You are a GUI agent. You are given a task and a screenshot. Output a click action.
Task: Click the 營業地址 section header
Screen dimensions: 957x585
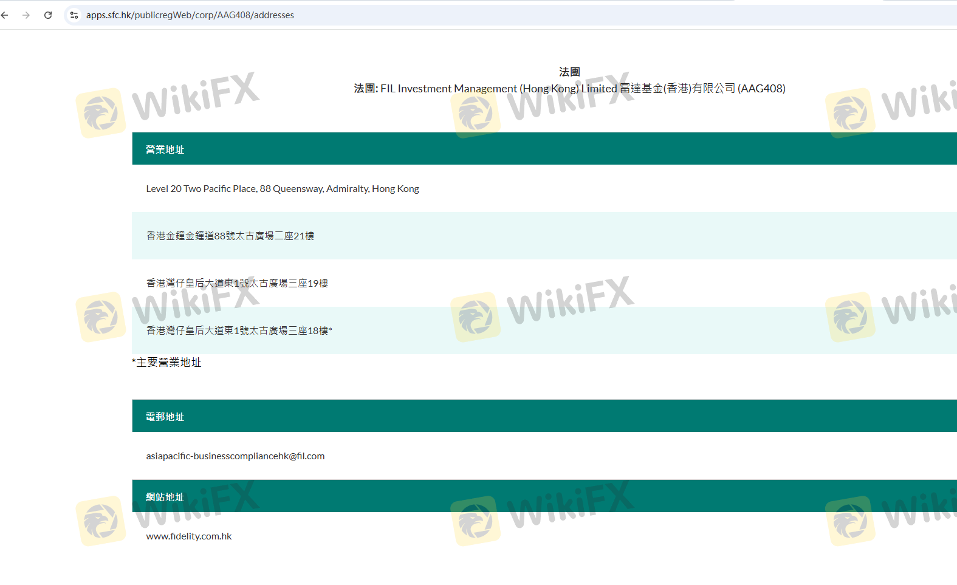click(x=165, y=149)
